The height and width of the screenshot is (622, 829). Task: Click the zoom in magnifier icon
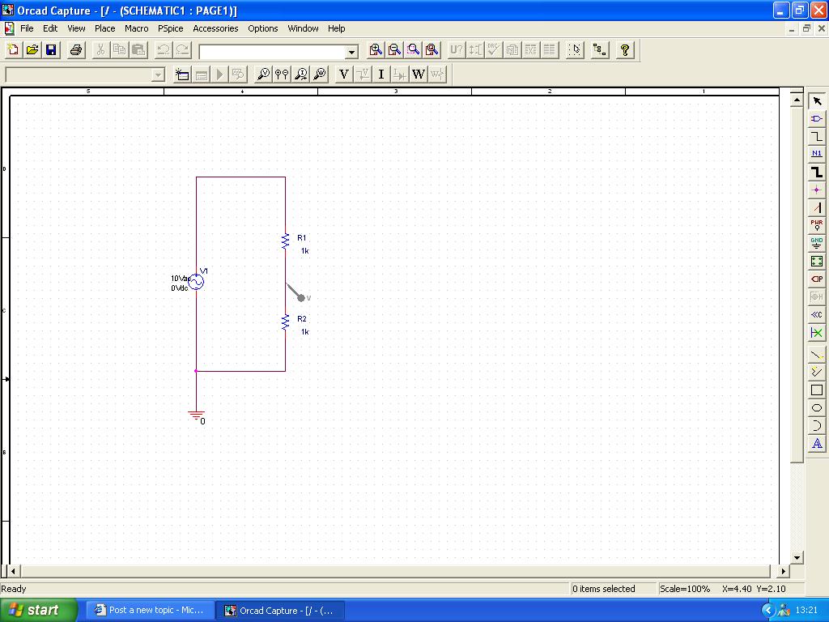[x=376, y=50]
